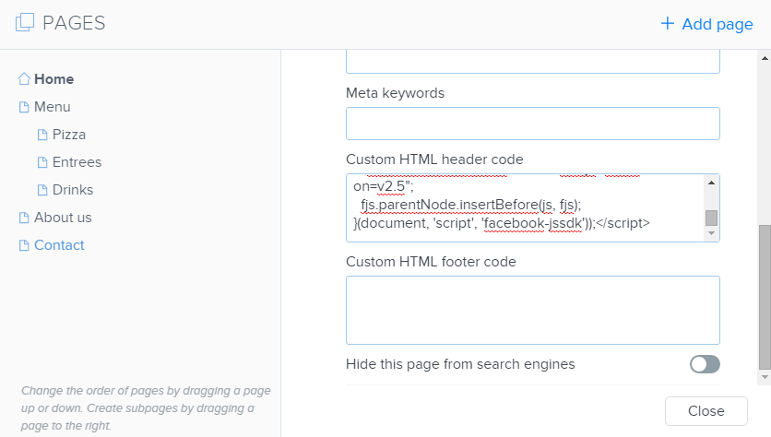Click the Pages stack icon in header
Image resolution: width=771 pixels, height=437 pixels.
pyautogui.click(x=25, y=23)
